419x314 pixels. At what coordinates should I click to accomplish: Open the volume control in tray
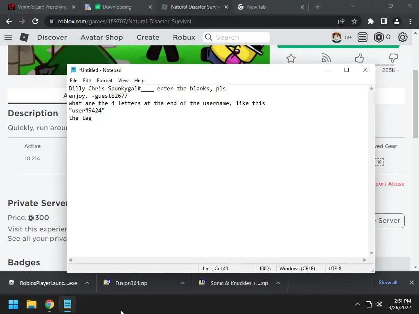click(x=379, y=304)
